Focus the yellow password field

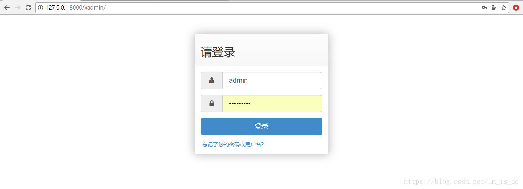272,103
